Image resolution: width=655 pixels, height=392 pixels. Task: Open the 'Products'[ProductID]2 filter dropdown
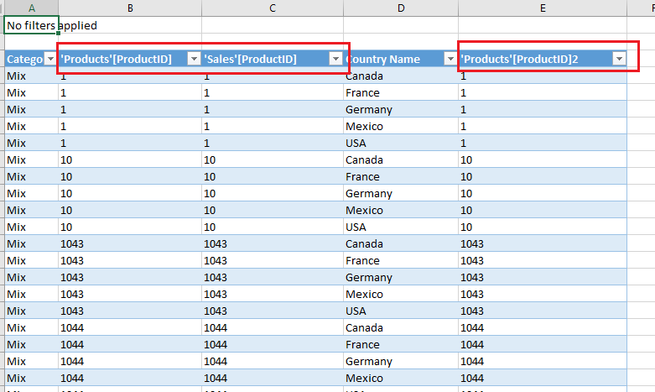coord(620,59)
